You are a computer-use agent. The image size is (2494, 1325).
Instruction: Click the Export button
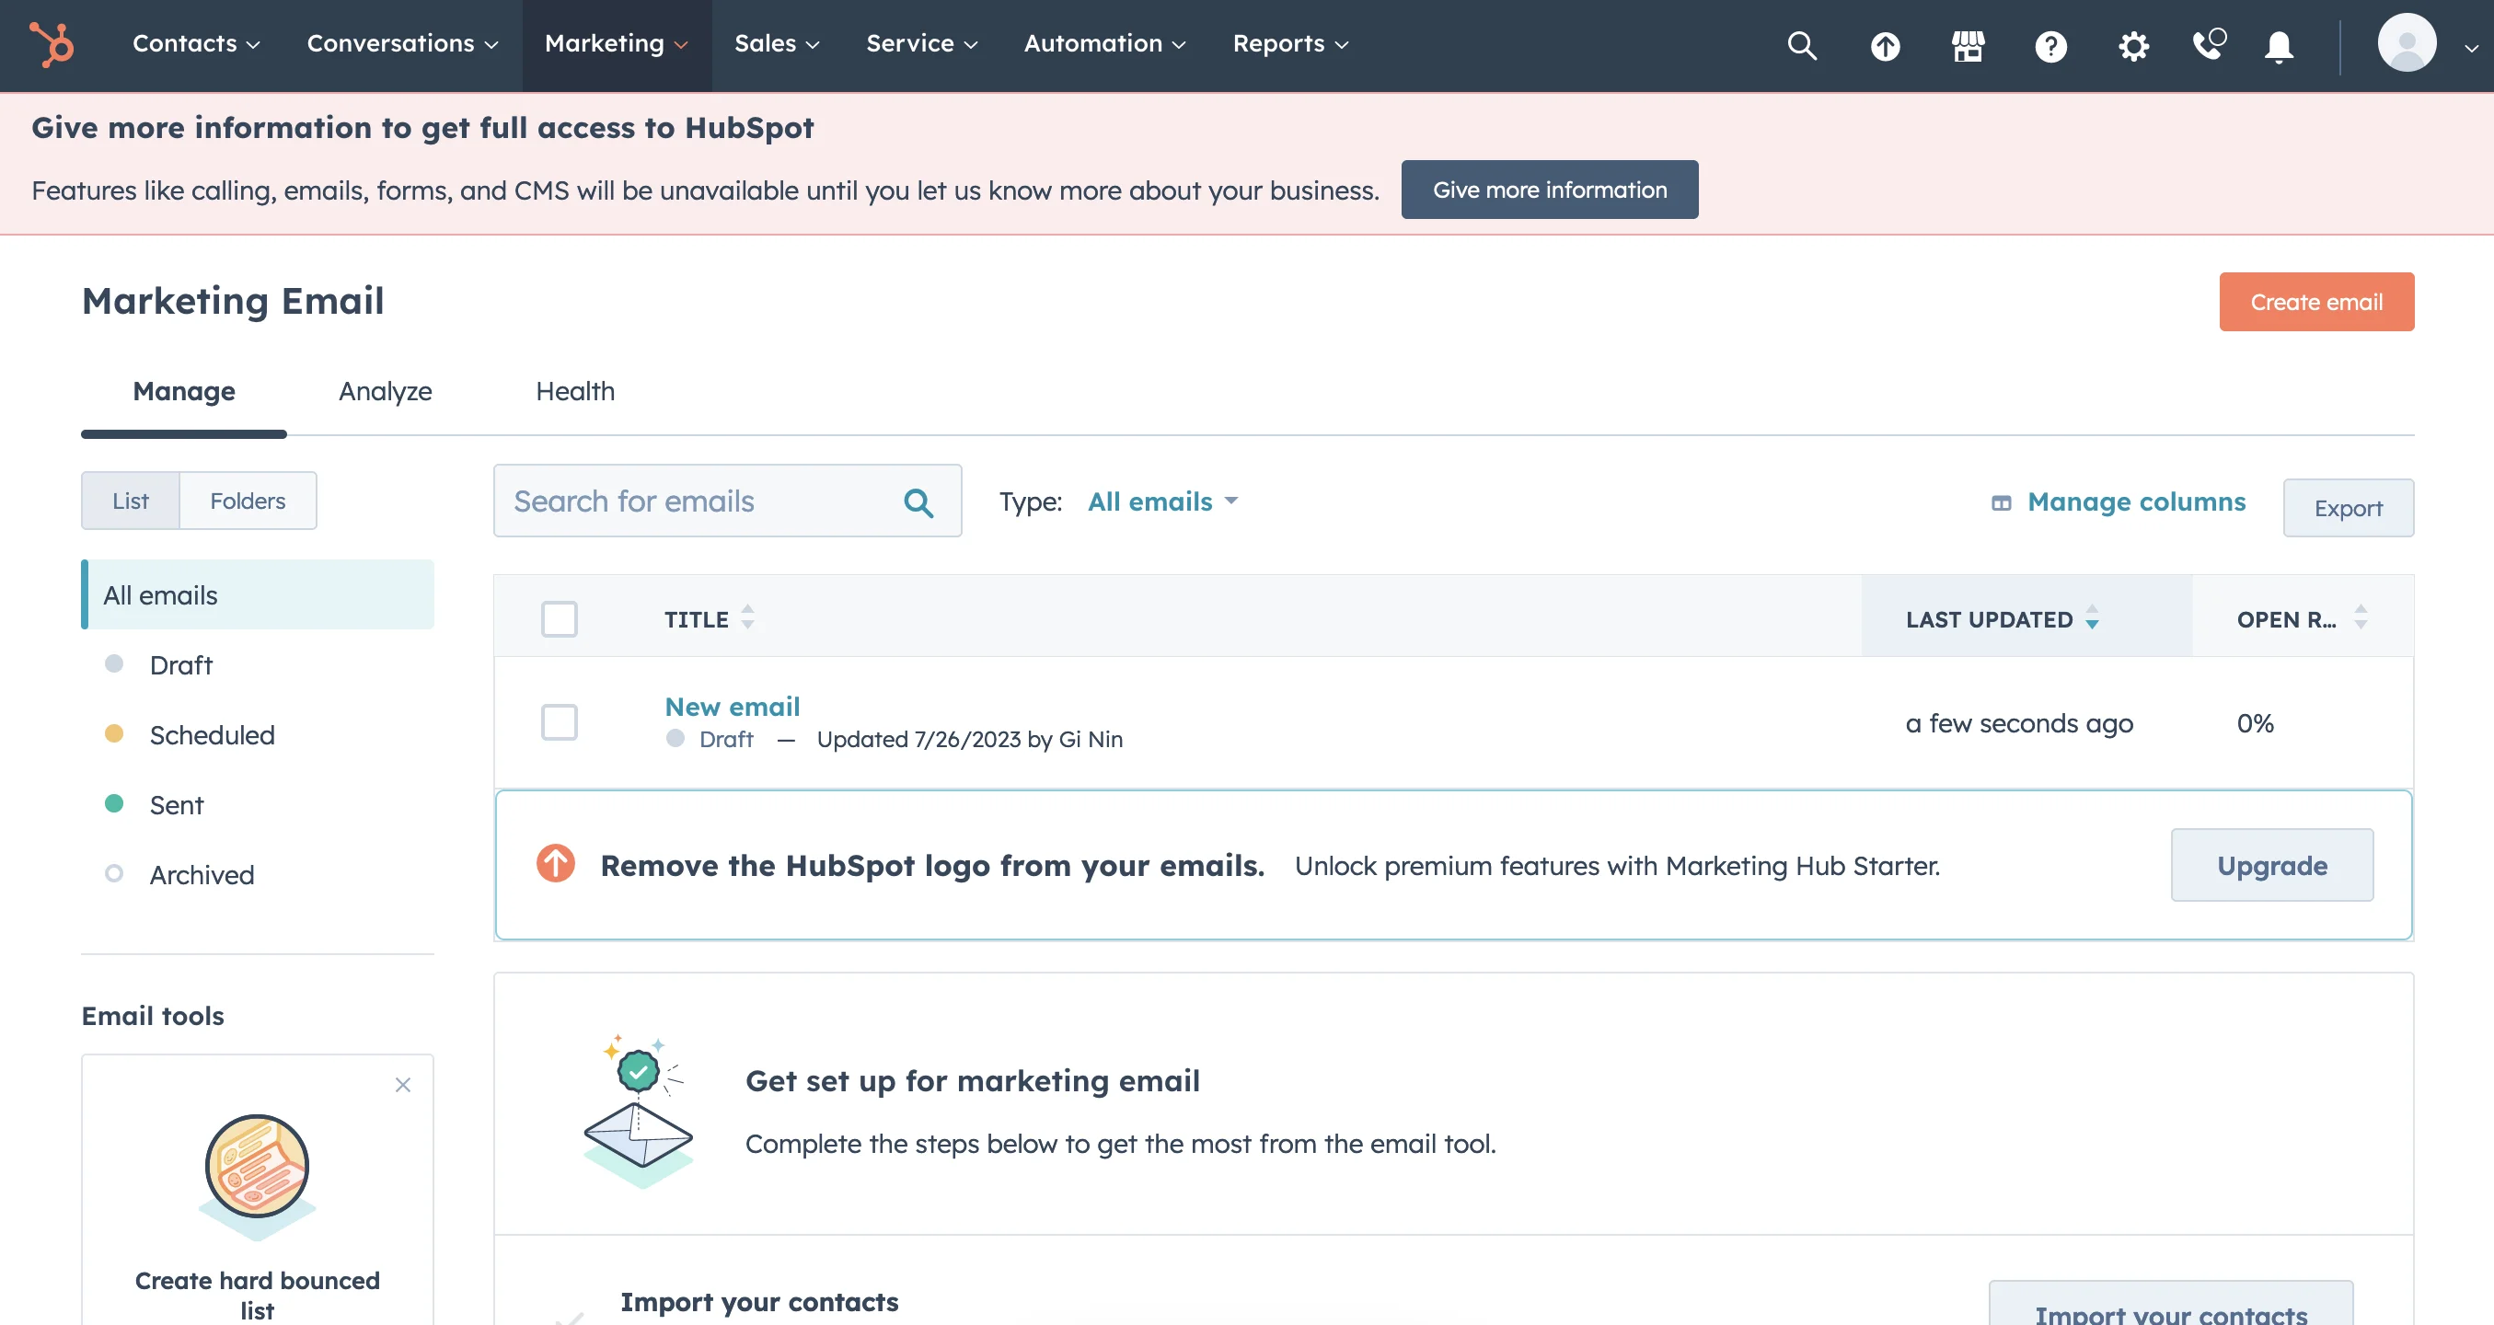[x=2348, y=508]
